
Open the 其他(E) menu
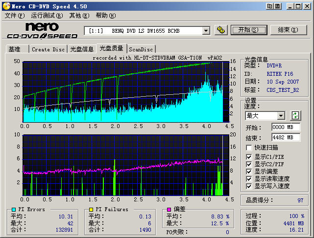click(79, 16)
